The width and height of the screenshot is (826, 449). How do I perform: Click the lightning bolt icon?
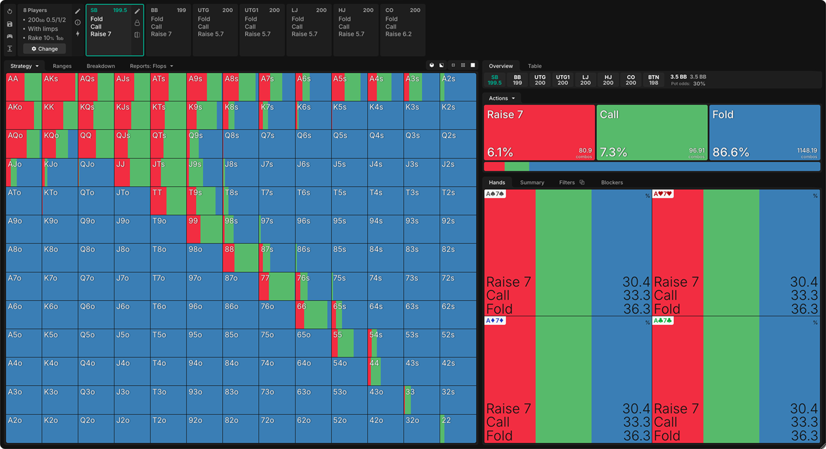pos(77,34)
